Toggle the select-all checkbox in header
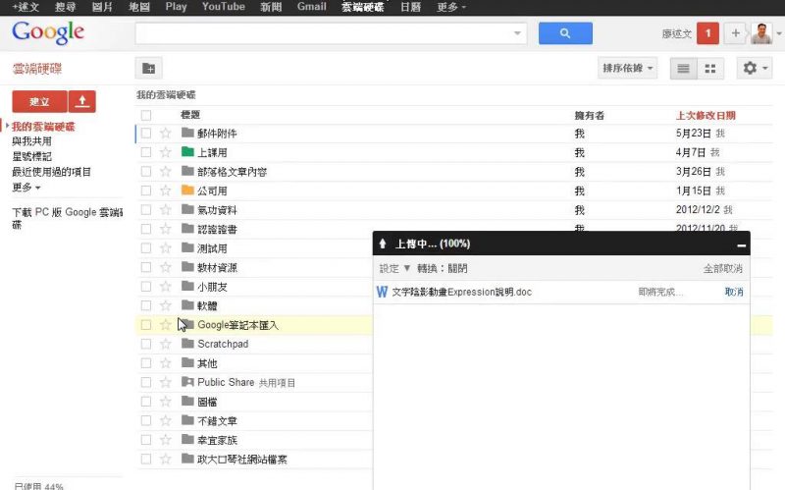The width and height of the screenshot is (785, 490). [145, 115]
